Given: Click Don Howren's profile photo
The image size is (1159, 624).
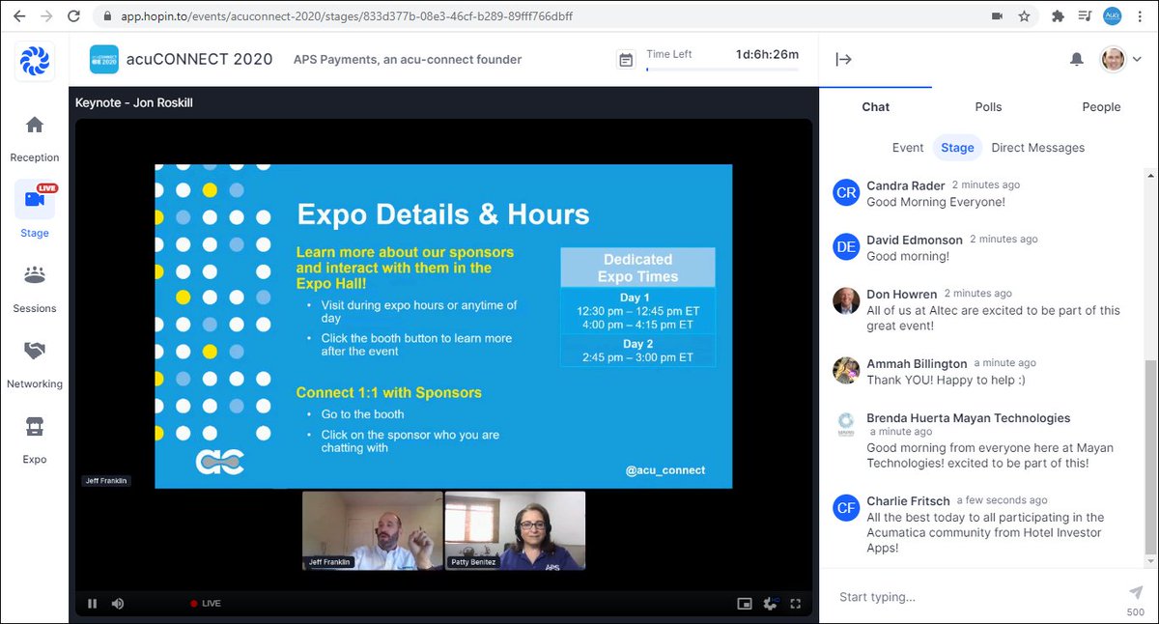Looking at the screenshot, I should tap(846, 300).
